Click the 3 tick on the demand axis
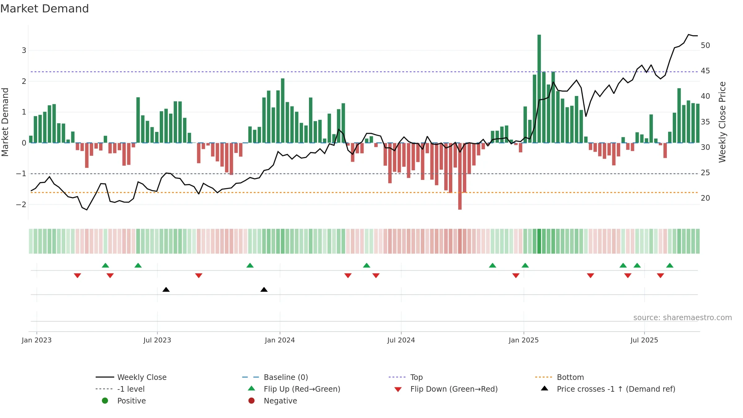Viewport: 743px width, 418px height. coord(24,50)
